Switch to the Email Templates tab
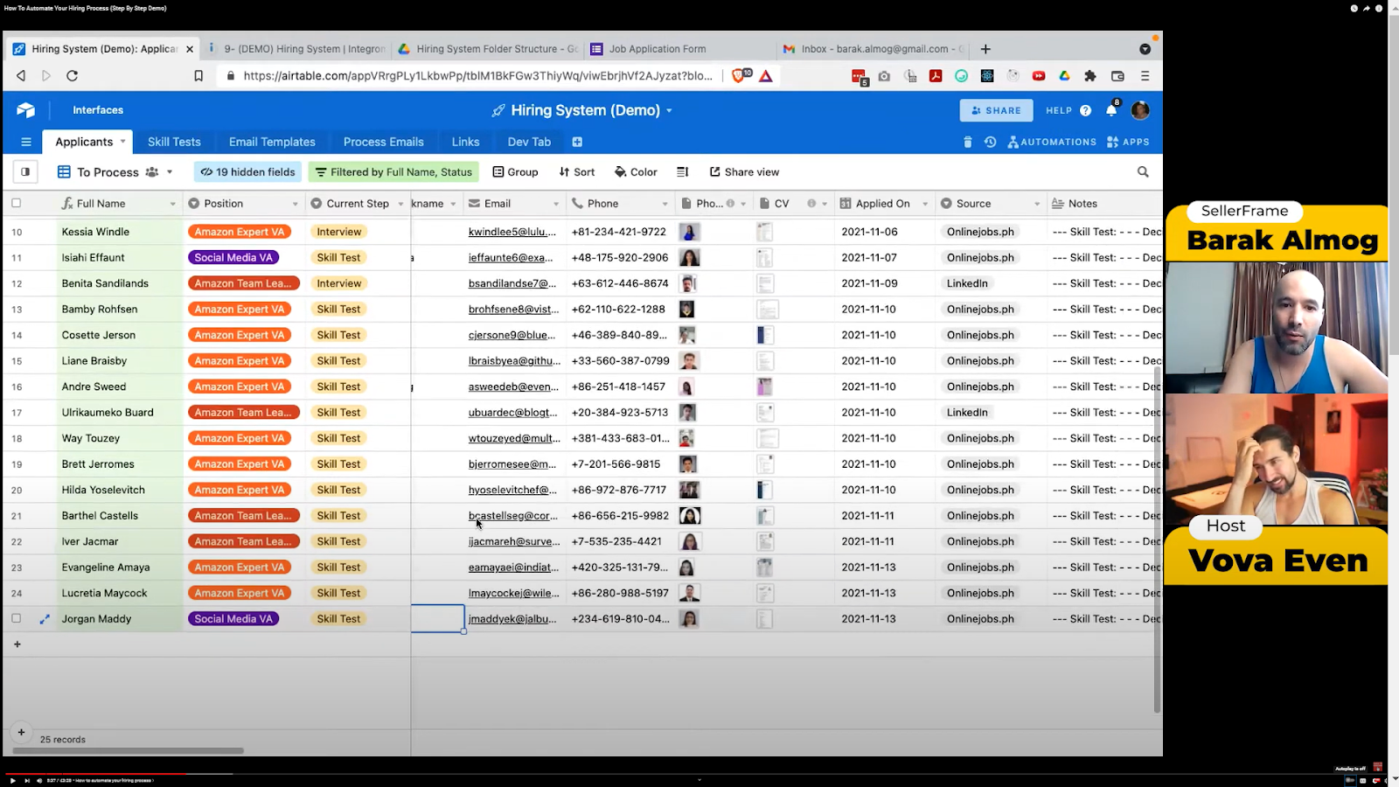Screen dimensions: 1399x787 pyautogui.click(x=272, y=142)
